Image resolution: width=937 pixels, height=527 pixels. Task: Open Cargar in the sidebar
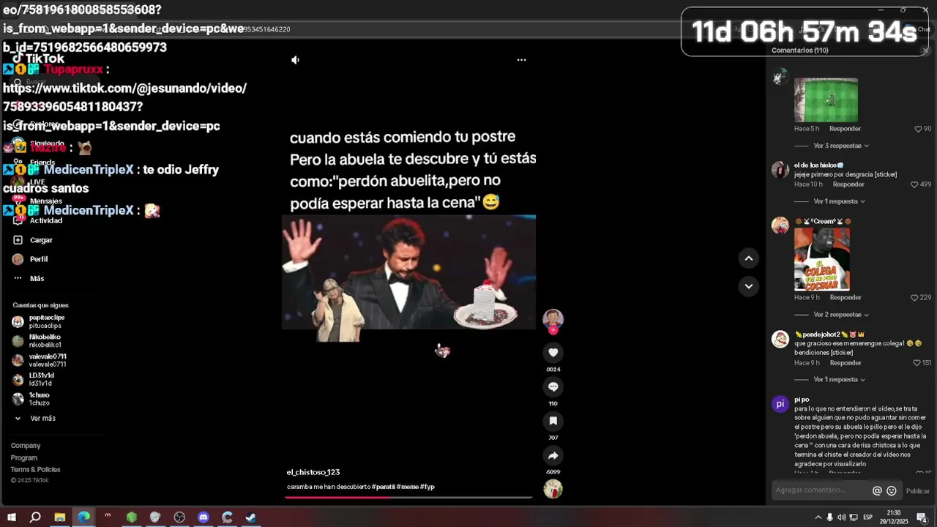click(33, 240)
